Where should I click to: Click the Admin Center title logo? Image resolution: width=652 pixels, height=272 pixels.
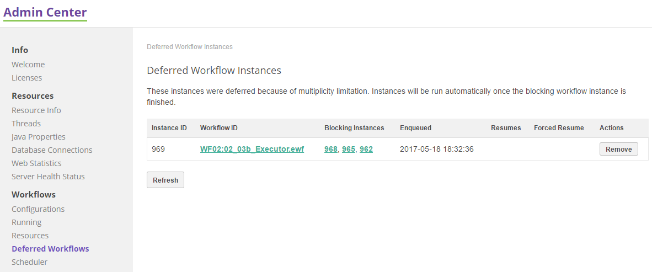pos(45,12)
